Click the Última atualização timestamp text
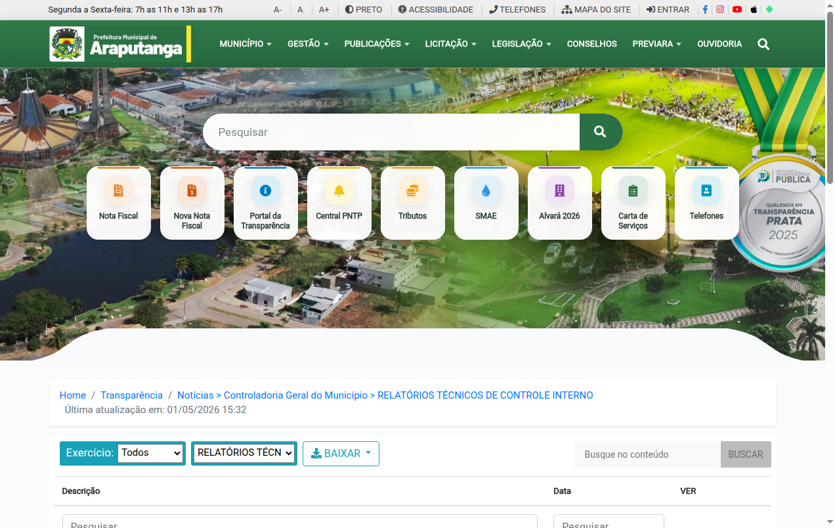Image resolution: width=835 pixels, height=528 pixels. pos(156,410)
